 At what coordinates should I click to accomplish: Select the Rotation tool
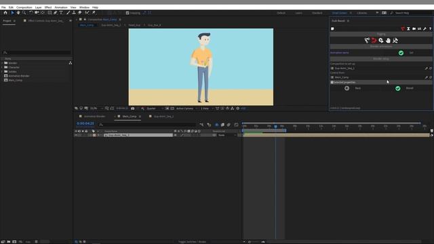tap(31, 13)
